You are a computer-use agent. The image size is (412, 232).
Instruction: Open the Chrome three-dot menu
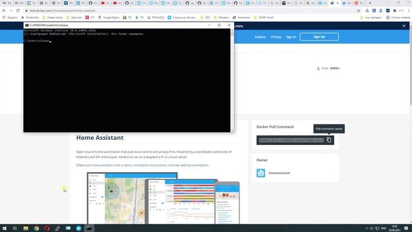click(409, 10)
